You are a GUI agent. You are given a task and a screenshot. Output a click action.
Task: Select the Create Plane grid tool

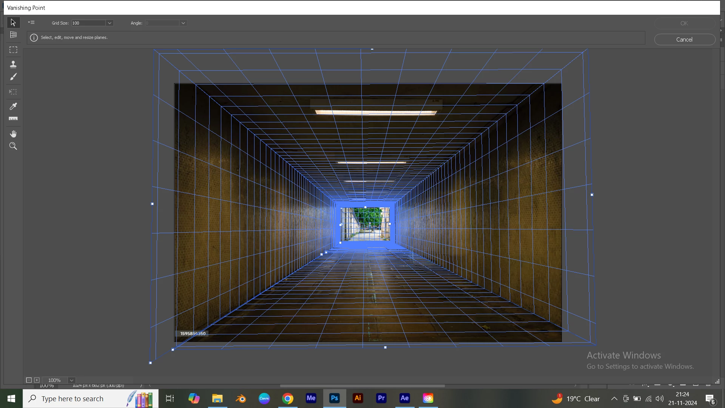coord(13,35)
